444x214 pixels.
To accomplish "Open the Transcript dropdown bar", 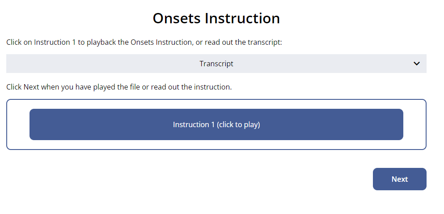I will (x=216, y=64).
